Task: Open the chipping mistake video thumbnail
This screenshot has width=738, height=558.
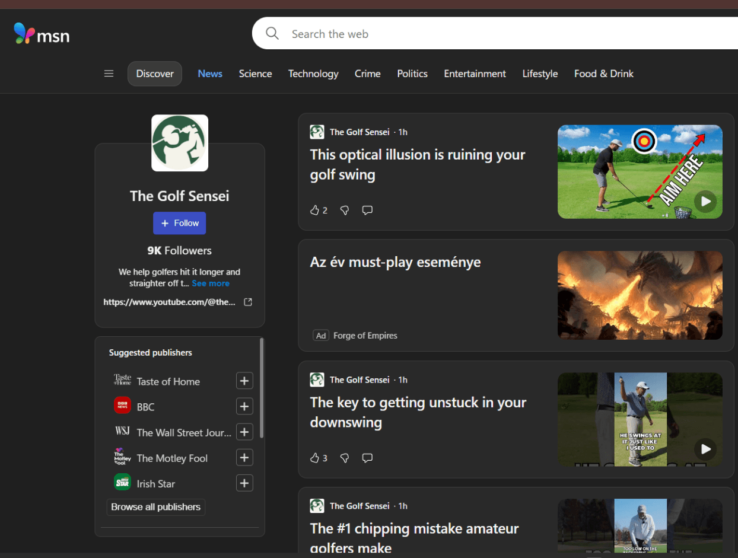Action: pyautogui.click(x=640, y=525)
